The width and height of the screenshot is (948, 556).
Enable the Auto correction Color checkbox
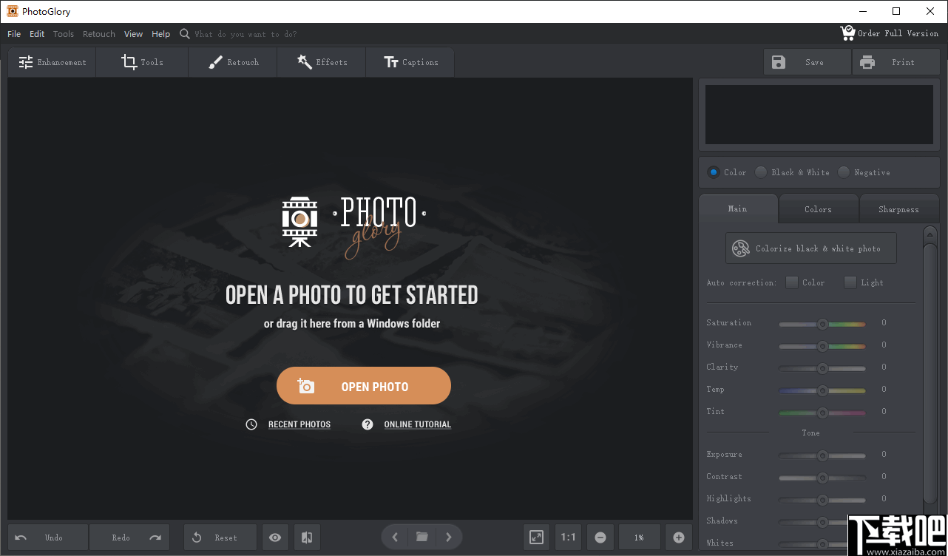[x=792, y=282]
